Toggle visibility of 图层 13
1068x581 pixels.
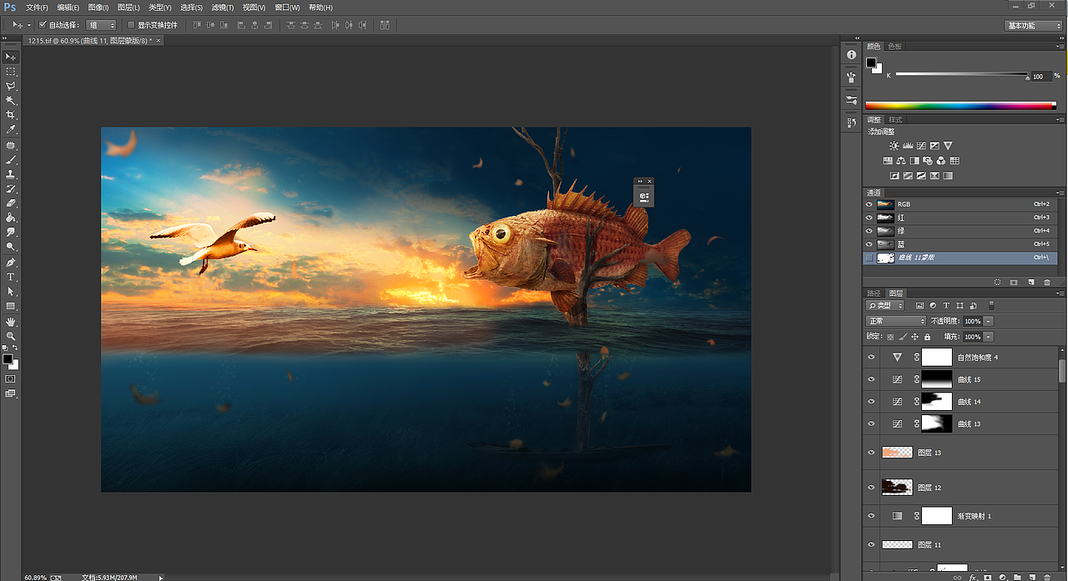tap(872, 453)
